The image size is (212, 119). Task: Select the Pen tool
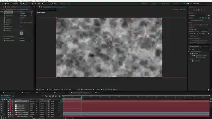tap(24, 4)
